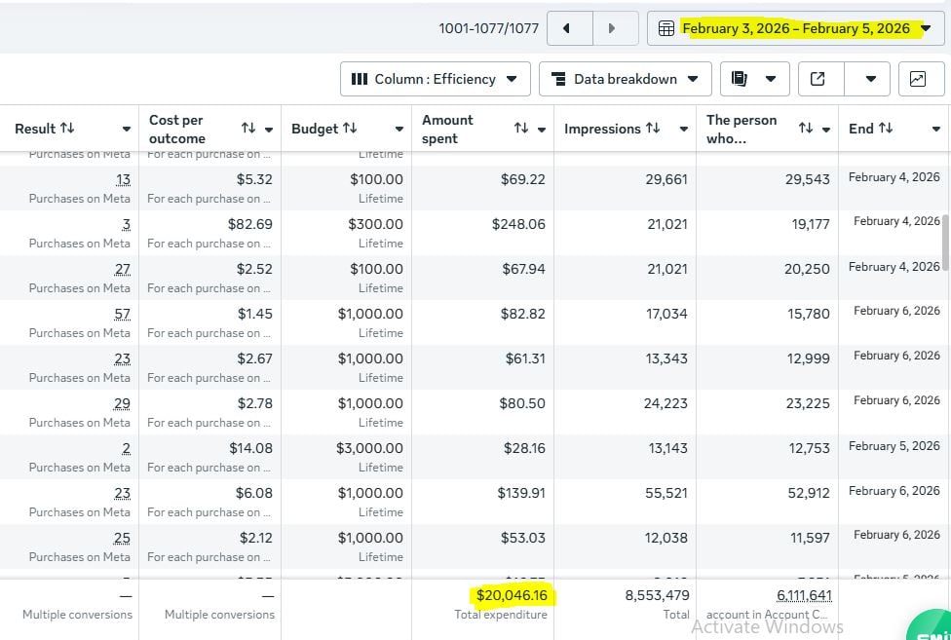
Task: Select the 52,912 reach cell
Action: [809, 493]
